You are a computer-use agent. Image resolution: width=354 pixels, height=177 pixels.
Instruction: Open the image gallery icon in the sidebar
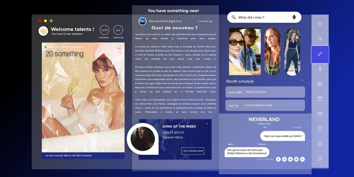(320, 83)
